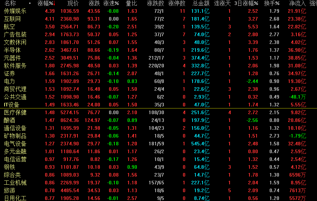This screenshot has height=201, width=317.
Task: Sort by the 现价 column header
Action: [x=73, y=3]
